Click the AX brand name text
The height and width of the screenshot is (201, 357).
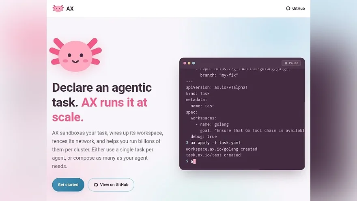point(70,9)
